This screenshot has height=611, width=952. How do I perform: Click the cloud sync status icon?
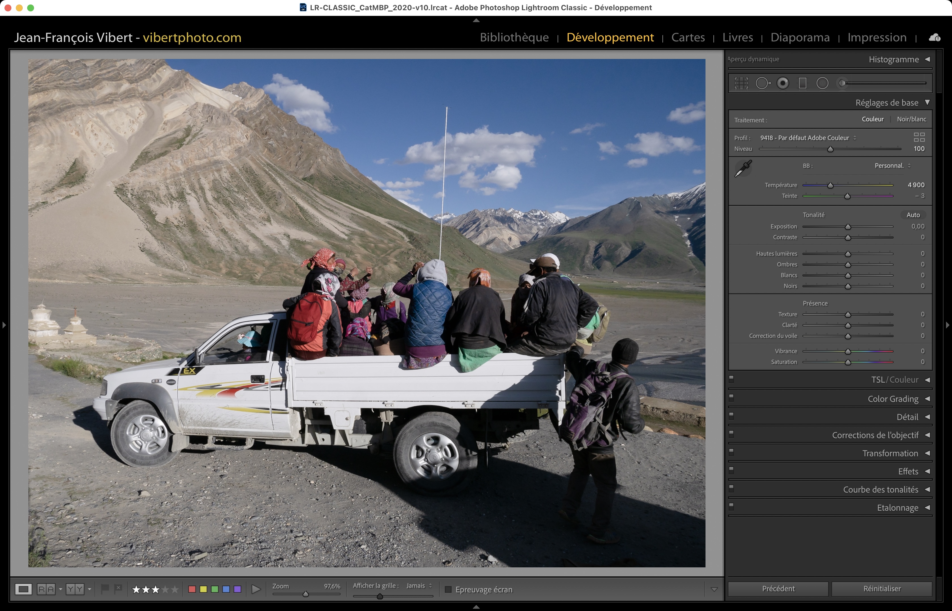tap(934, 37)
